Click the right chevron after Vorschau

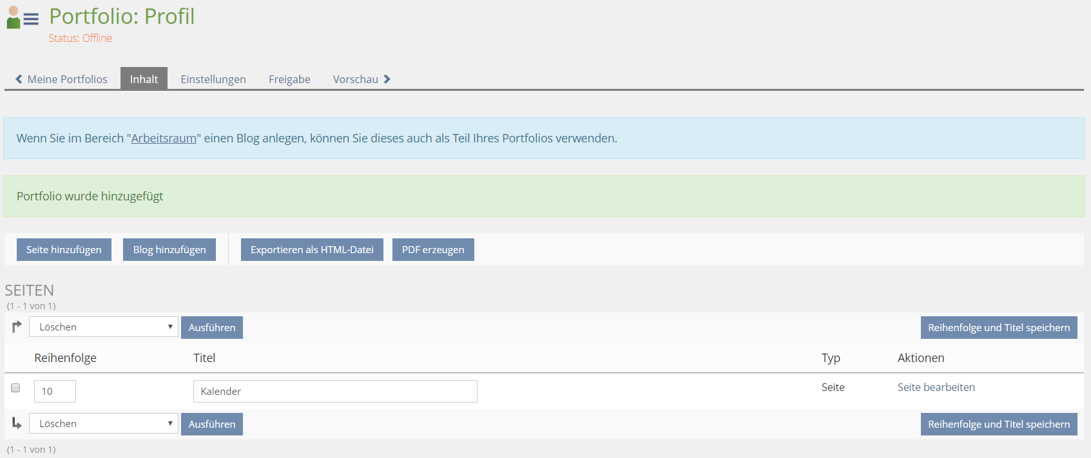coord(387,79)
